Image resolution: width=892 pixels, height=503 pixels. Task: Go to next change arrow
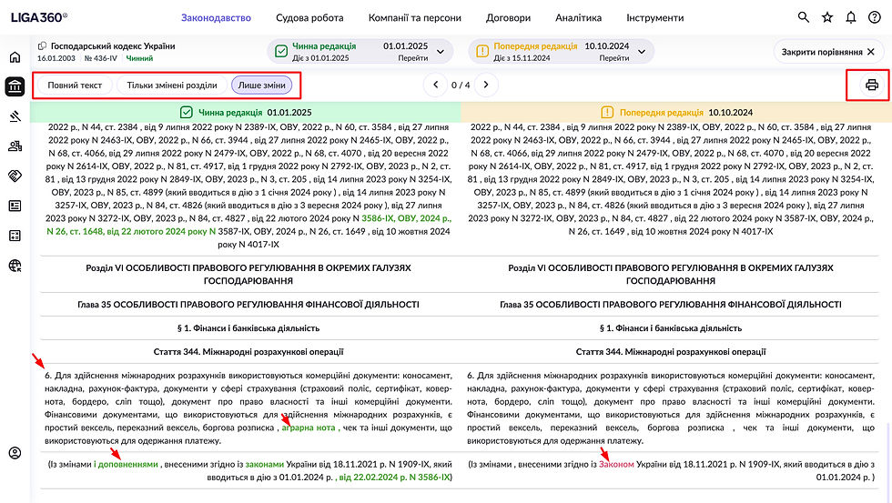tap(486, 85)
